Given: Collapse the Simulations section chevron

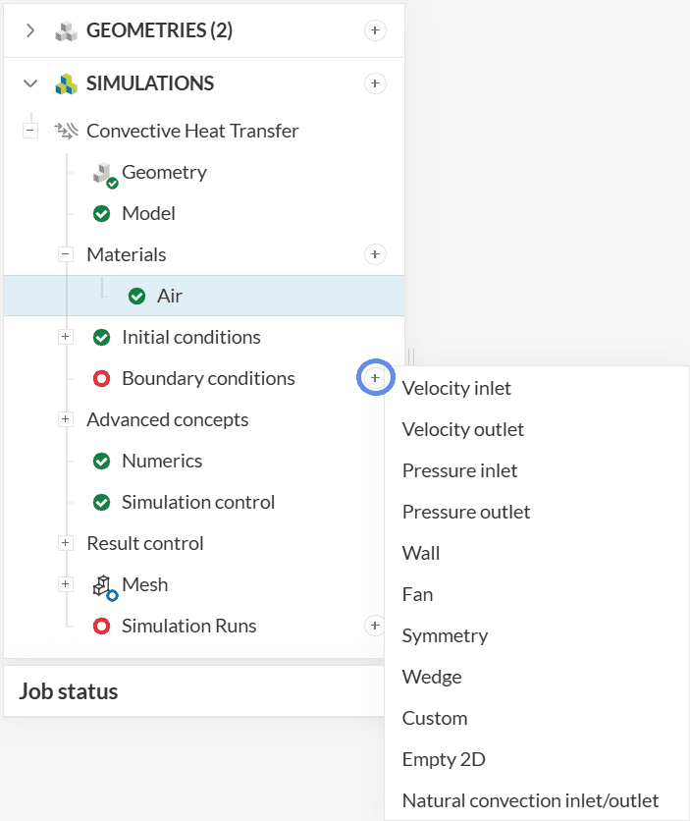Looking at the screenshot, I should (30, 83).
